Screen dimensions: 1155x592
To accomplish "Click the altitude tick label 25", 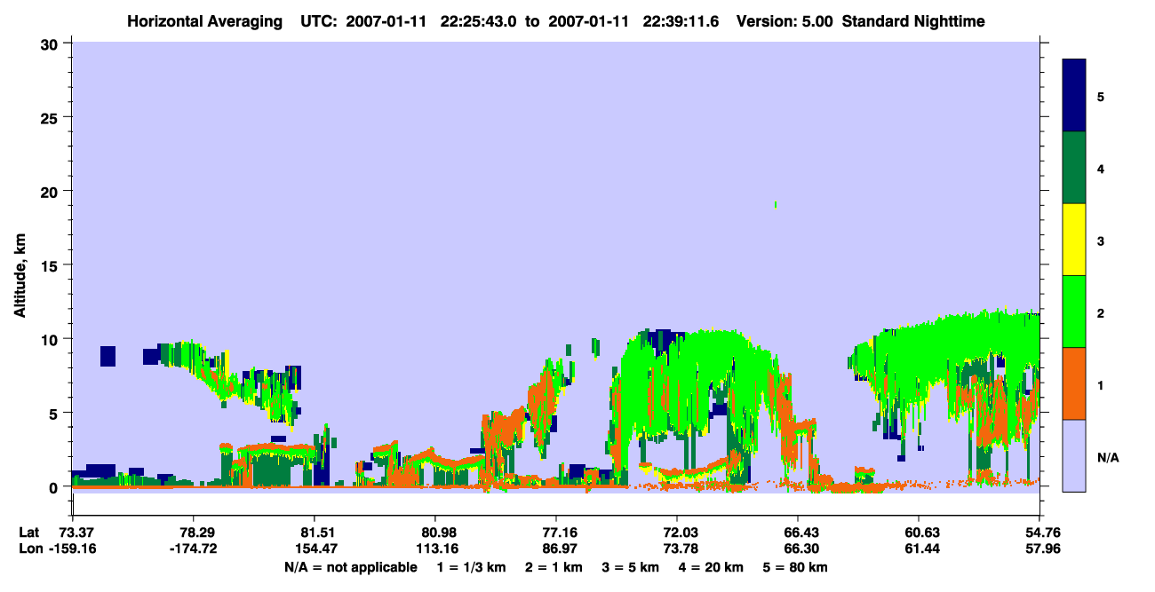I will [52, 117].
